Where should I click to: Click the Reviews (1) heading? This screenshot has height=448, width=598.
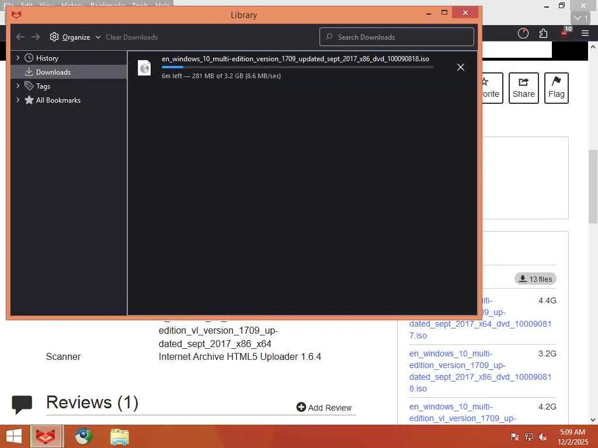pyautogui.click(x=92, y=402)
